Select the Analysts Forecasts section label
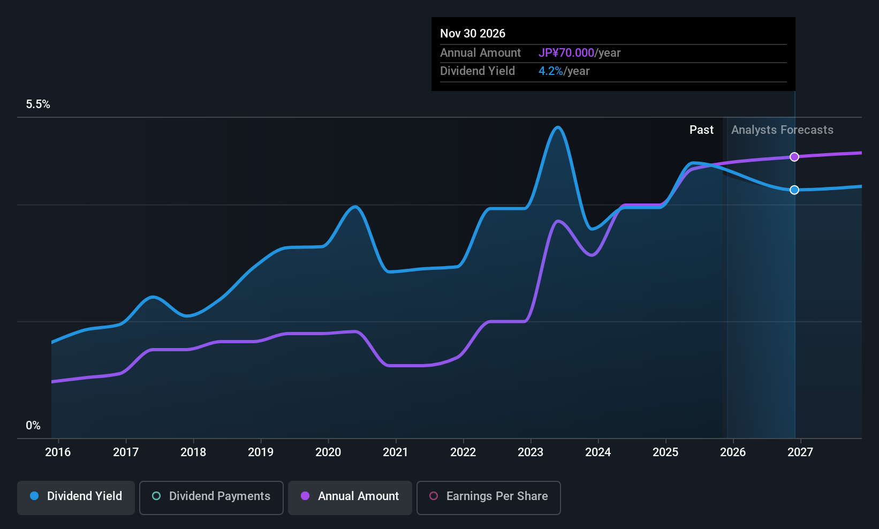Image resolution: width=879 pixels, height=529 pixels. pyautogui.click(x=782, y=130)
